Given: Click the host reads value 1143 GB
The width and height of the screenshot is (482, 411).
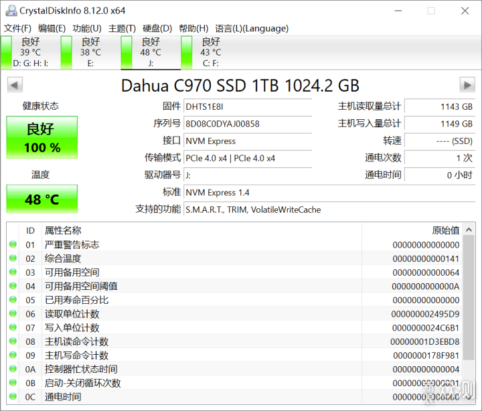Looking at the screenshot, I should click(x=440, y=106).
